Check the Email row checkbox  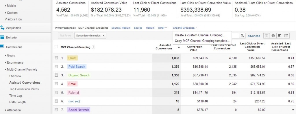[56, 84]
